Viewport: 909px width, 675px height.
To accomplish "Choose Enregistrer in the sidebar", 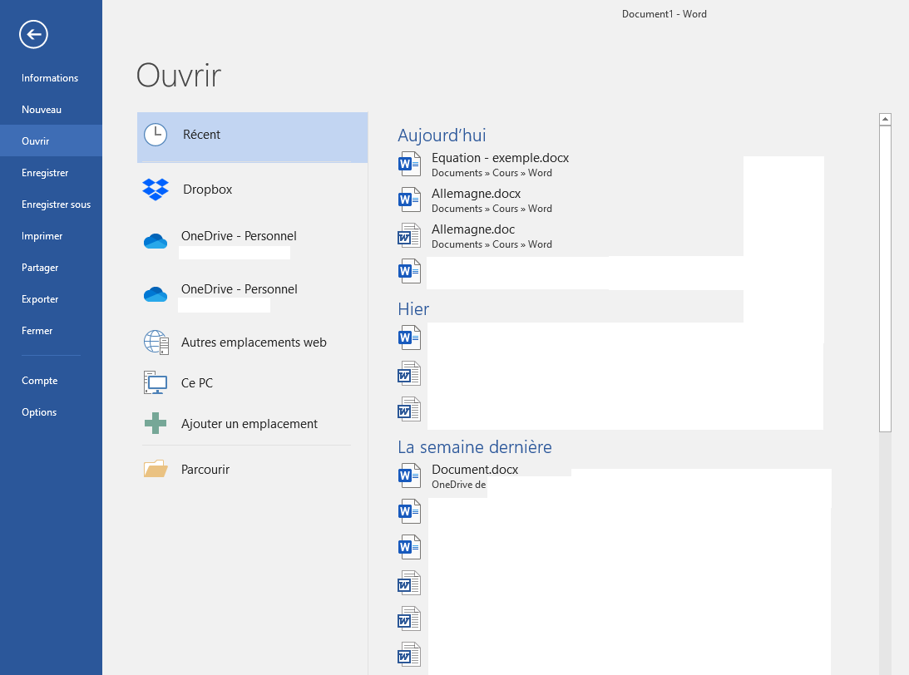I will [45, 173].
